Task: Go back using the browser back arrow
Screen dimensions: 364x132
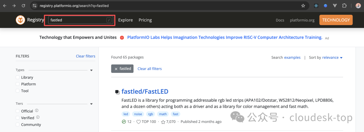Action: [5, 6]
